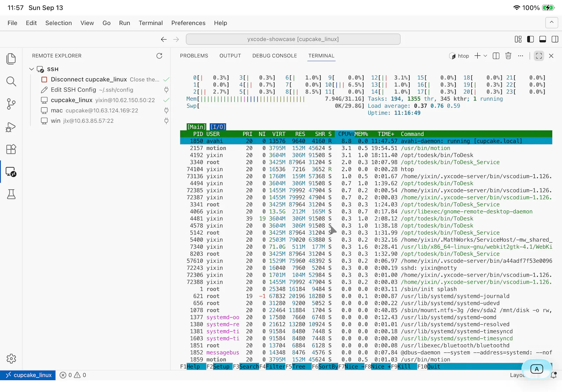Collapse the SSH tree section
Screen dimensions: 562x392
pos(32,69)
